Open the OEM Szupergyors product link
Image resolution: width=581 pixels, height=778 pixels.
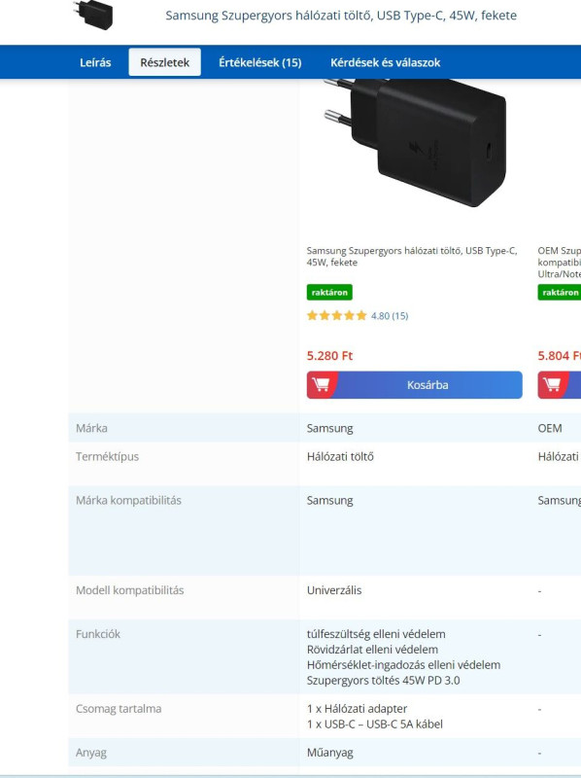coord(560,262)
